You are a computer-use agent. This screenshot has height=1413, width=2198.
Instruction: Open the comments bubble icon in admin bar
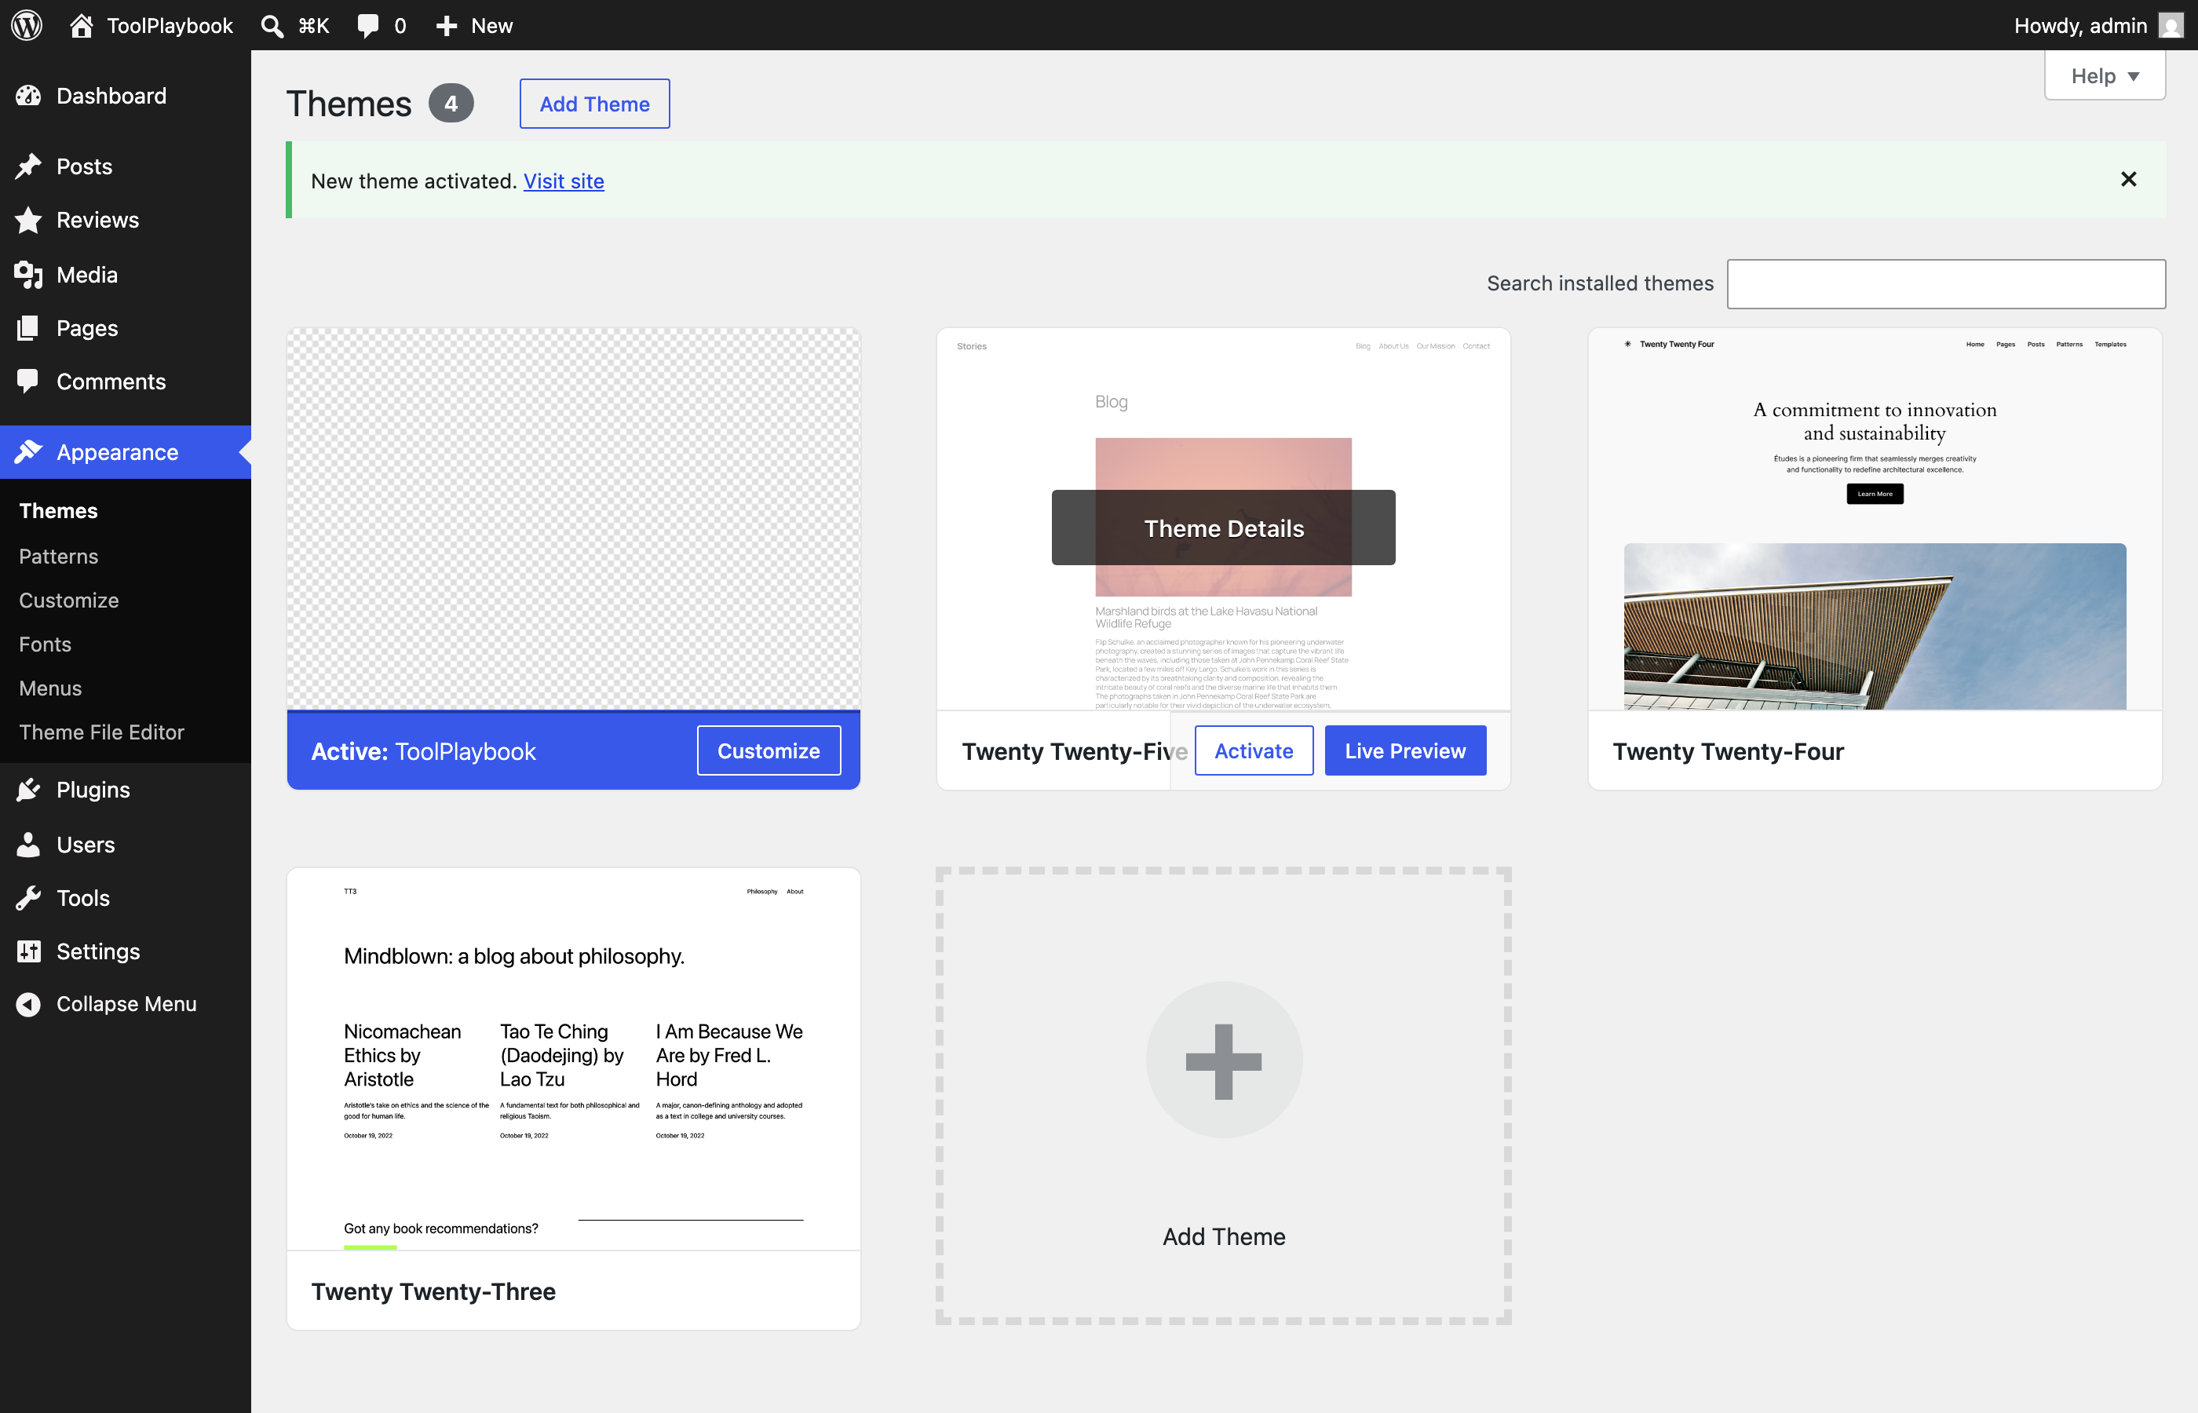[368, 26]
